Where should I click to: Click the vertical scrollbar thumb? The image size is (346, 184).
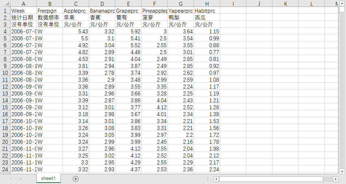(x=342, y=9)
